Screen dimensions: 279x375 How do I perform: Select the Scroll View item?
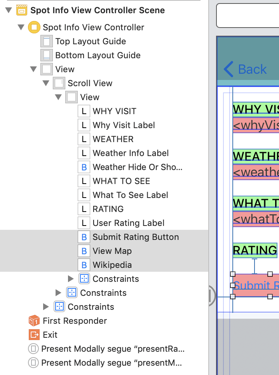click(90, 83)
